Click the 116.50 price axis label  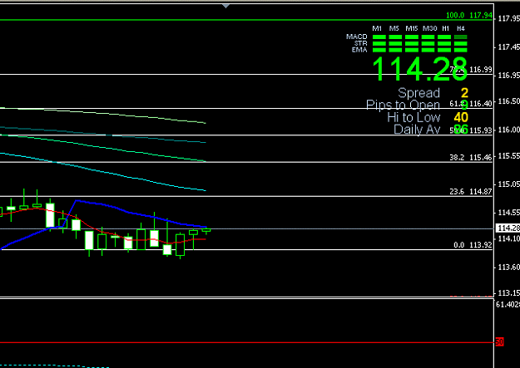[x=508, y=101]
